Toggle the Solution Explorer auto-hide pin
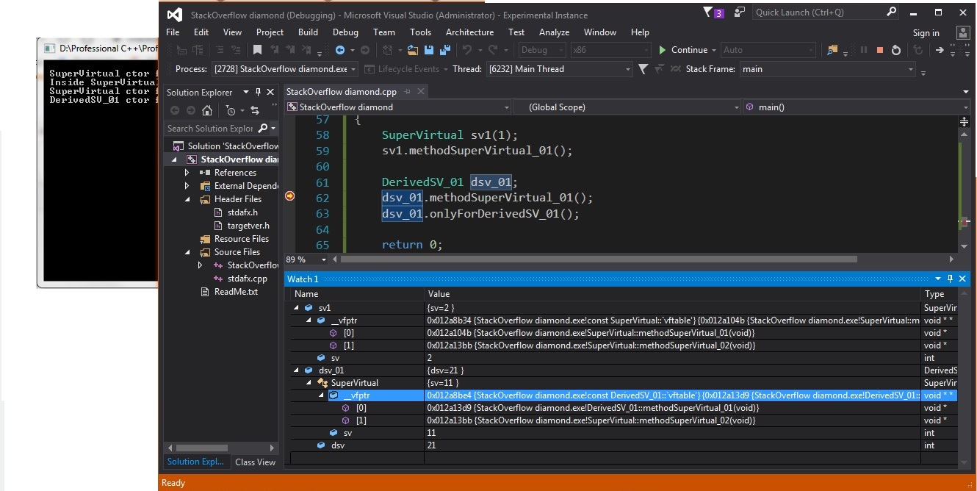 (x=258, y=92)
